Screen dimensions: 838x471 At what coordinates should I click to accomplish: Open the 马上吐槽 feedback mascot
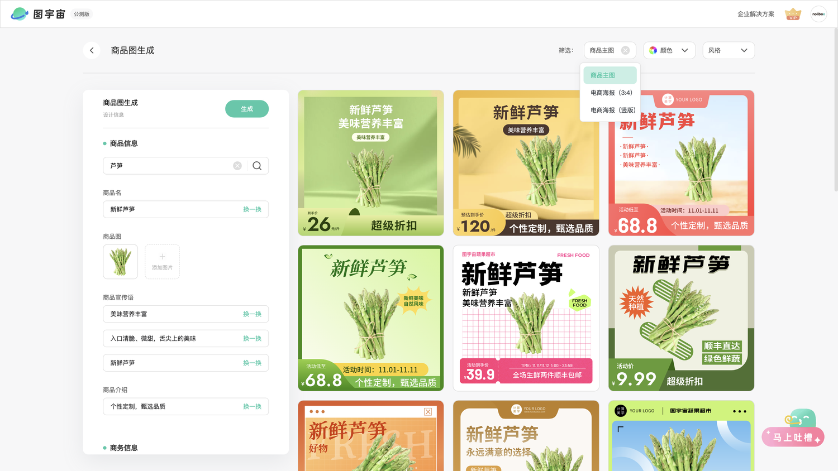[793, 428]
